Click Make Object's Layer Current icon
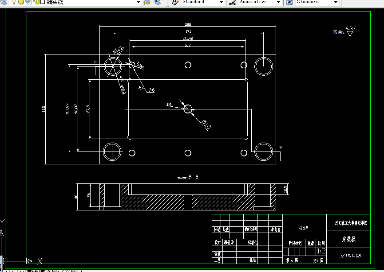This screenshot has height=272, width=384. pos(147,2)
